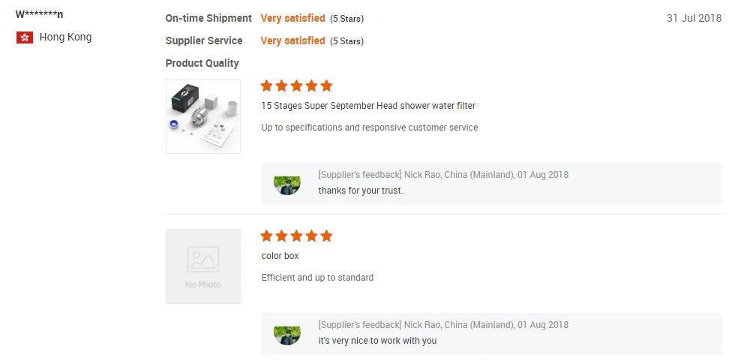Click the Hong Kong flag icon

coord(25,38)
